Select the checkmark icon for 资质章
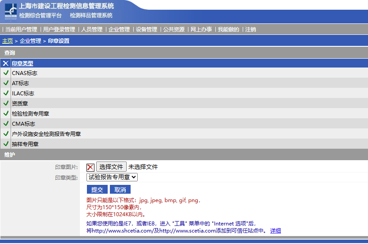Viewport: 368px width, 244px height. (6, 103)
